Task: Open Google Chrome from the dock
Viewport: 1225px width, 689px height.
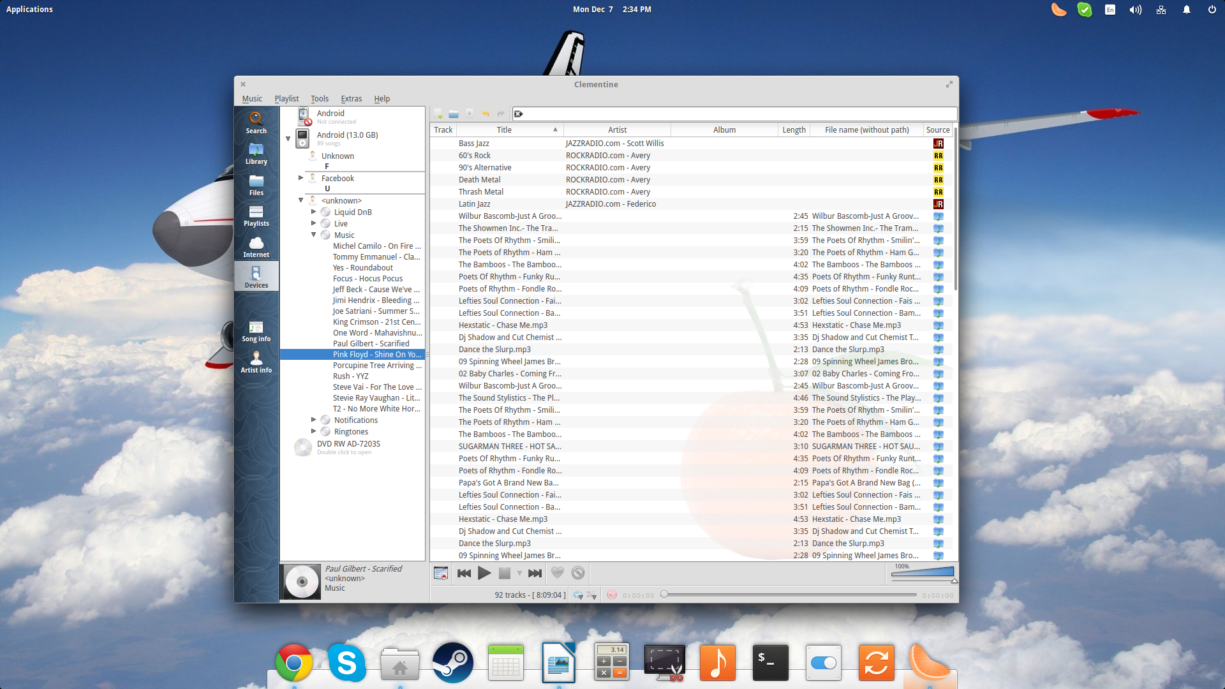Action: (293, 663)
